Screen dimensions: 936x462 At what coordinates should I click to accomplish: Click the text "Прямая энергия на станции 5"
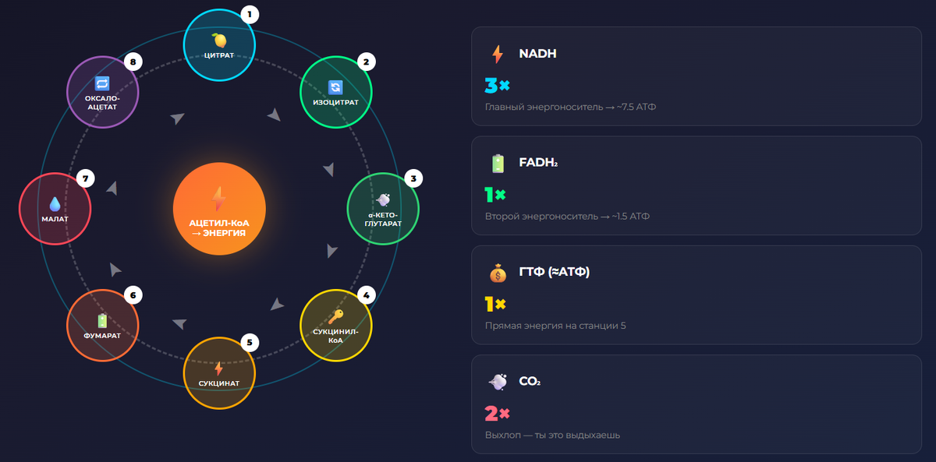555,325
